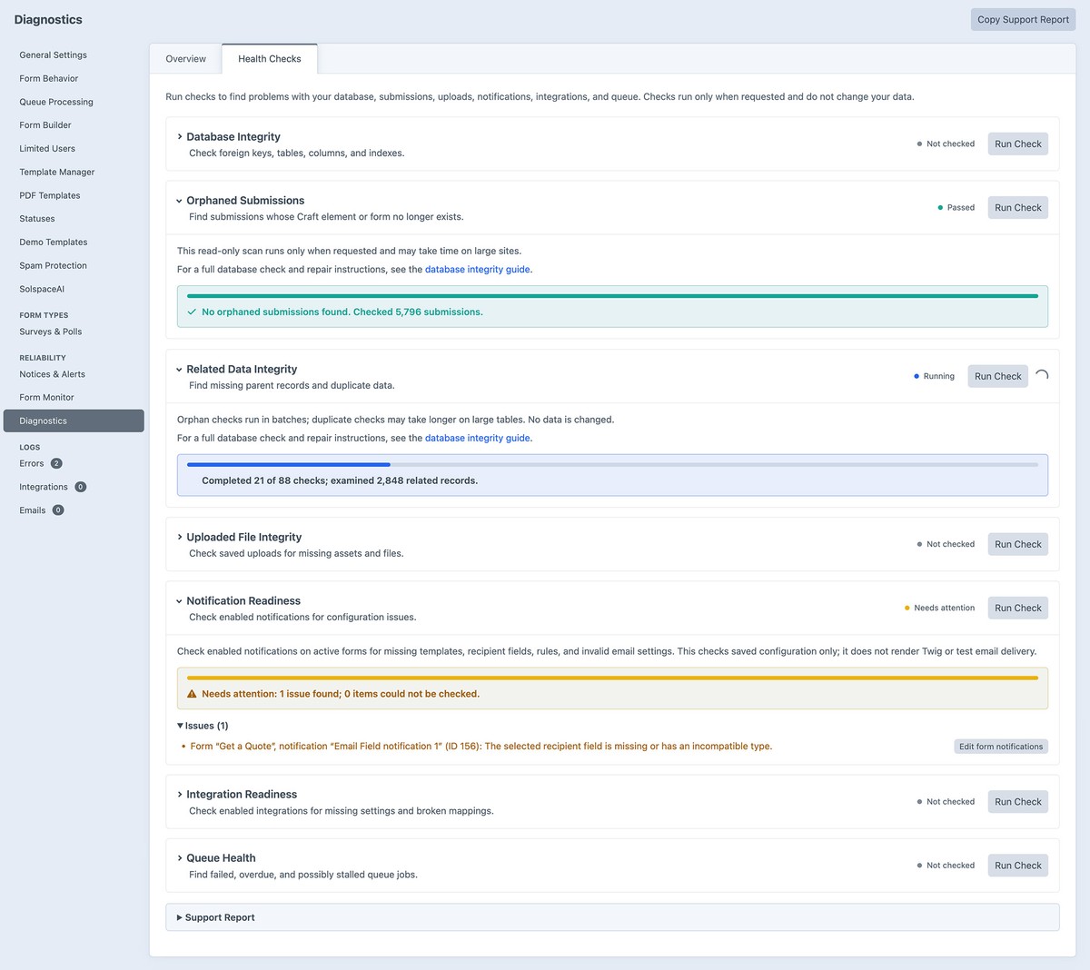
Task: Run Check for Integration Readiness
Action: click(1017, 802)
